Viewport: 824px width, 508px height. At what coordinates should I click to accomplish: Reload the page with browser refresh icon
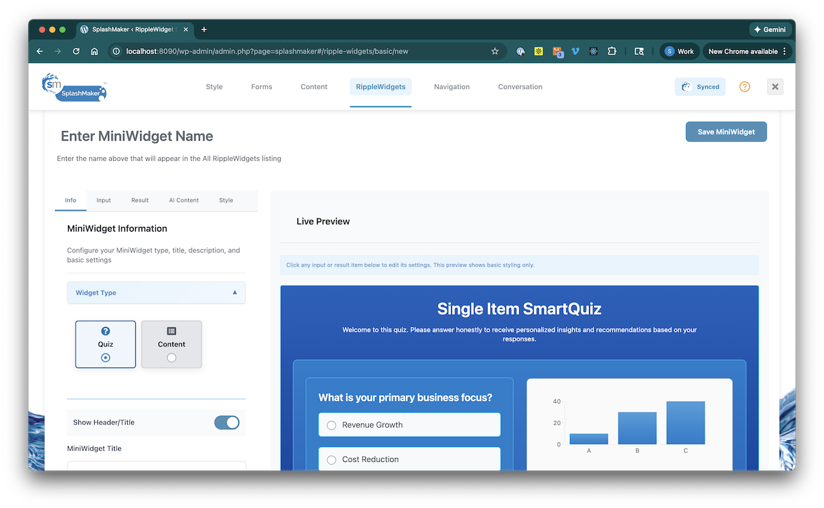(76, 51)
